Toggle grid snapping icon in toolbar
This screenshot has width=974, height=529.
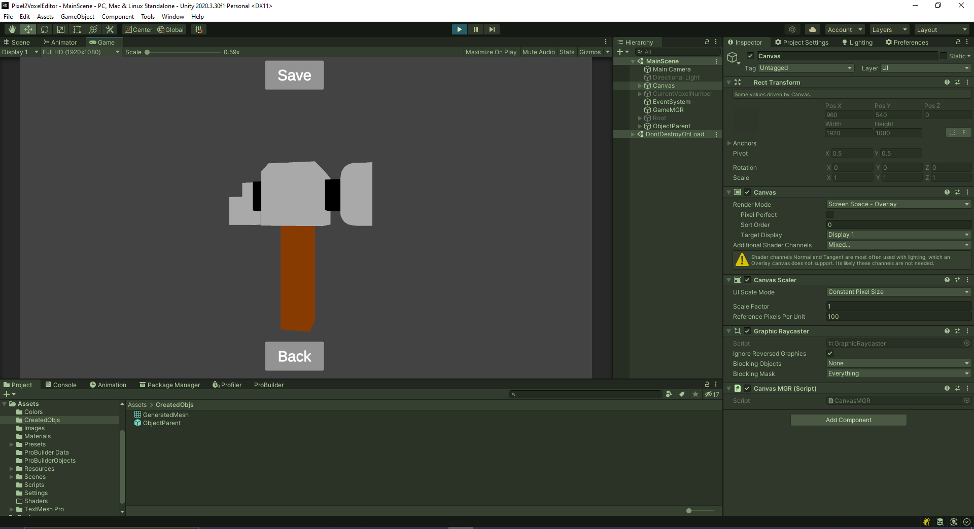pos(199,29)
